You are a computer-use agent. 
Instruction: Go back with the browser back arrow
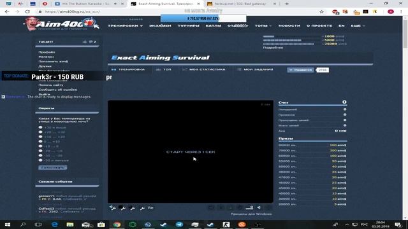click(7, 11)
